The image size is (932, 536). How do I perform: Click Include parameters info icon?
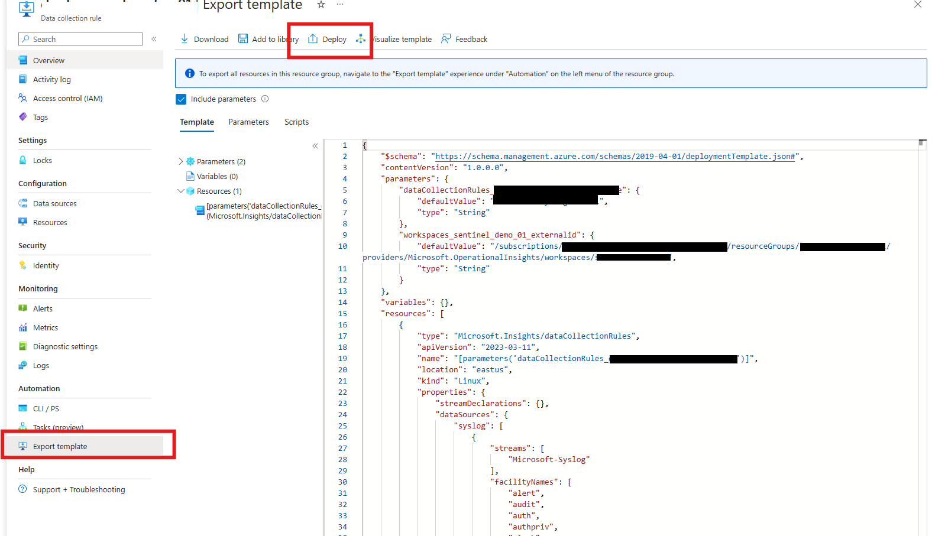(265, 99)
